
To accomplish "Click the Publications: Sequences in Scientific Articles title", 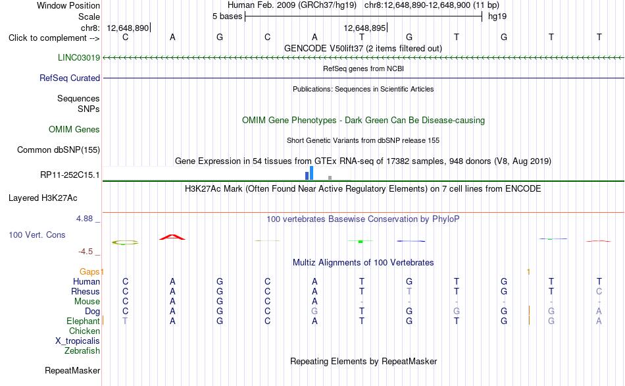I will (363, 89).
